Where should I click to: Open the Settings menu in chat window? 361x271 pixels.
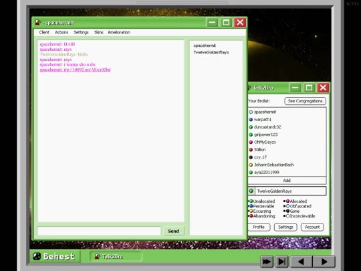pos(81,32)
